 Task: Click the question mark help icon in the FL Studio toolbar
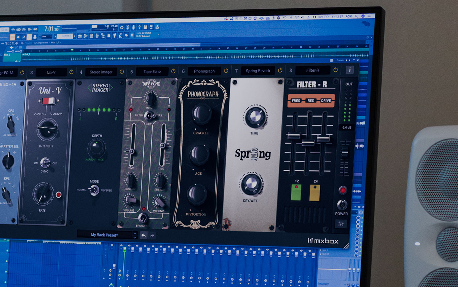tap(139, 27)
